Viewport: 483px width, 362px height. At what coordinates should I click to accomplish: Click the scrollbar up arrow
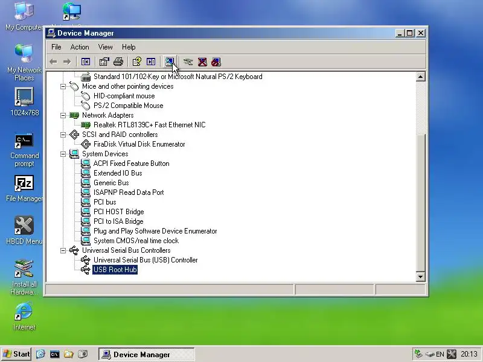(420, 77)
